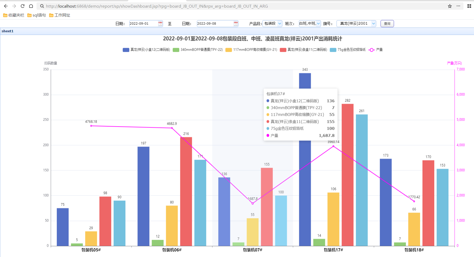Open the end date calendar picker
This screenshot has width=474, height=257.
tap(236, 24)
